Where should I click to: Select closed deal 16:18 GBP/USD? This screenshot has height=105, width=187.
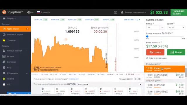(165, 85)
